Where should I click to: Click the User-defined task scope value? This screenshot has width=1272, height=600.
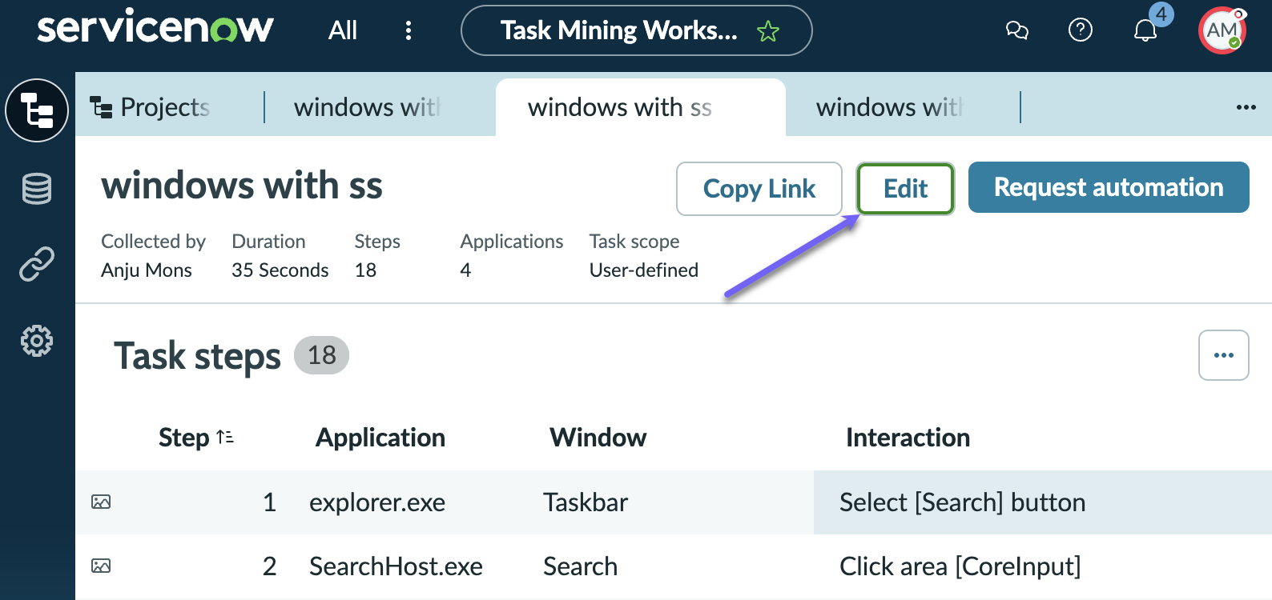click(644, 270)
